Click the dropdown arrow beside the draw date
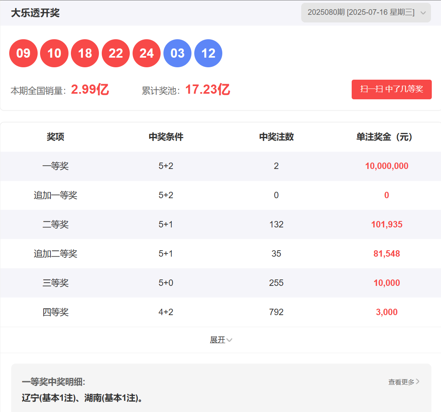Image resolution: width=441 pixels, height=412 pixels. [423, 13]
